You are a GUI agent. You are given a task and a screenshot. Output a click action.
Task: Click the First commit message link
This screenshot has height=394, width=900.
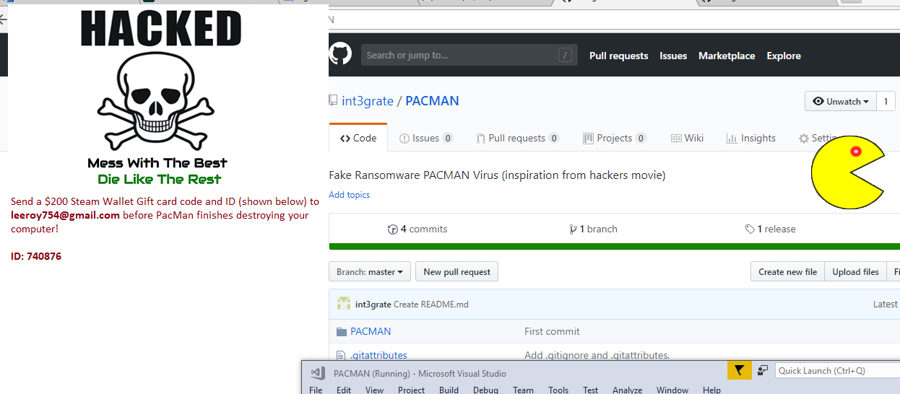[x=552, y=332]
